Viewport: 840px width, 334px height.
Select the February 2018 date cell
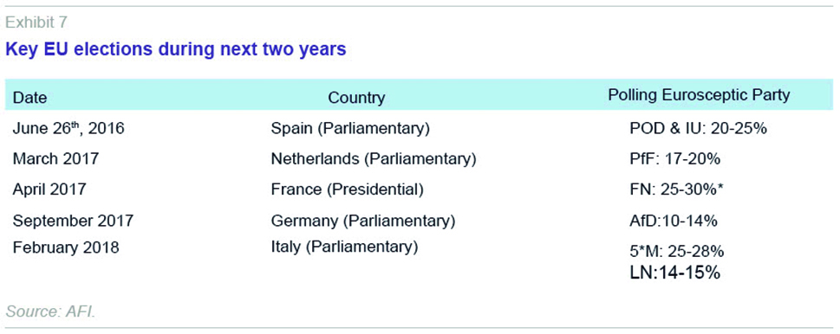(66, 248)
